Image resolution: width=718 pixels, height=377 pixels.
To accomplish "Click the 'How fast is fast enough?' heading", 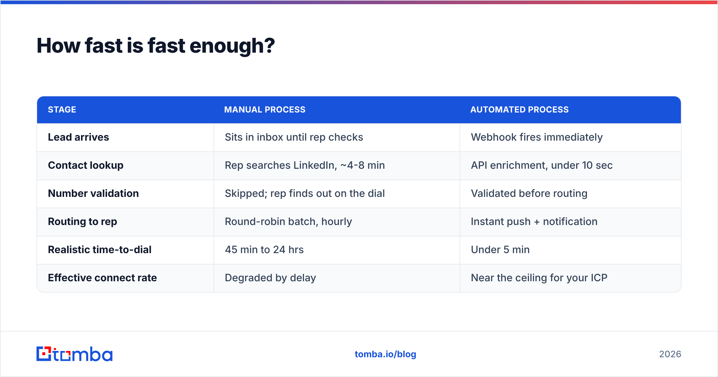I will pos(156,46).
